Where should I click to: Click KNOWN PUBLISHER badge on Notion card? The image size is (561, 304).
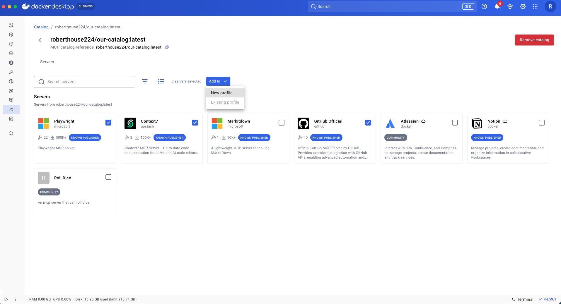pyautogui.click(x=487, y=138)
